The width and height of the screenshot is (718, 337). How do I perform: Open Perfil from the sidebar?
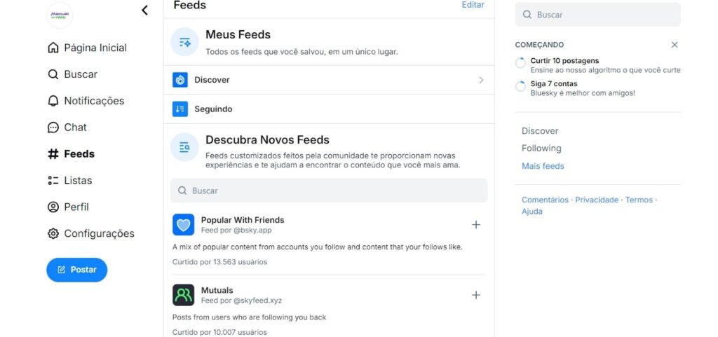click(68, 207)
